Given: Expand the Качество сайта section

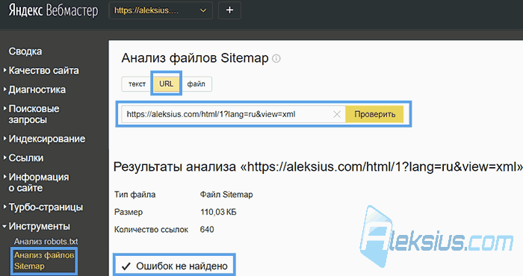Looking at the screenshot, I should click(x=43, y=71).
